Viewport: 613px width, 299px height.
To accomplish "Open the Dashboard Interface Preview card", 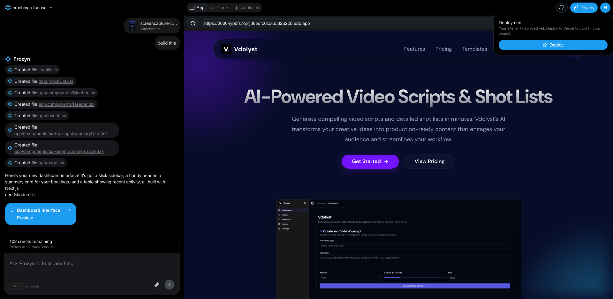I will 41,214.
